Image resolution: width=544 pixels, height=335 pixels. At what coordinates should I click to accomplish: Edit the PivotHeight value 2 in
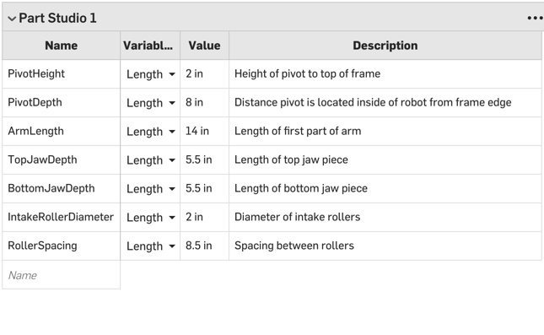204,74
